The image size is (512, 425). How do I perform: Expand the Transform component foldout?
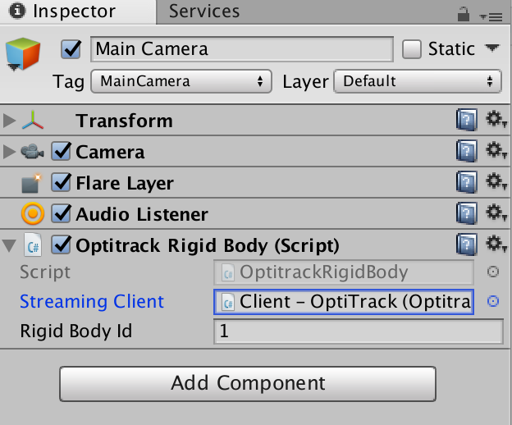point(9,121)
